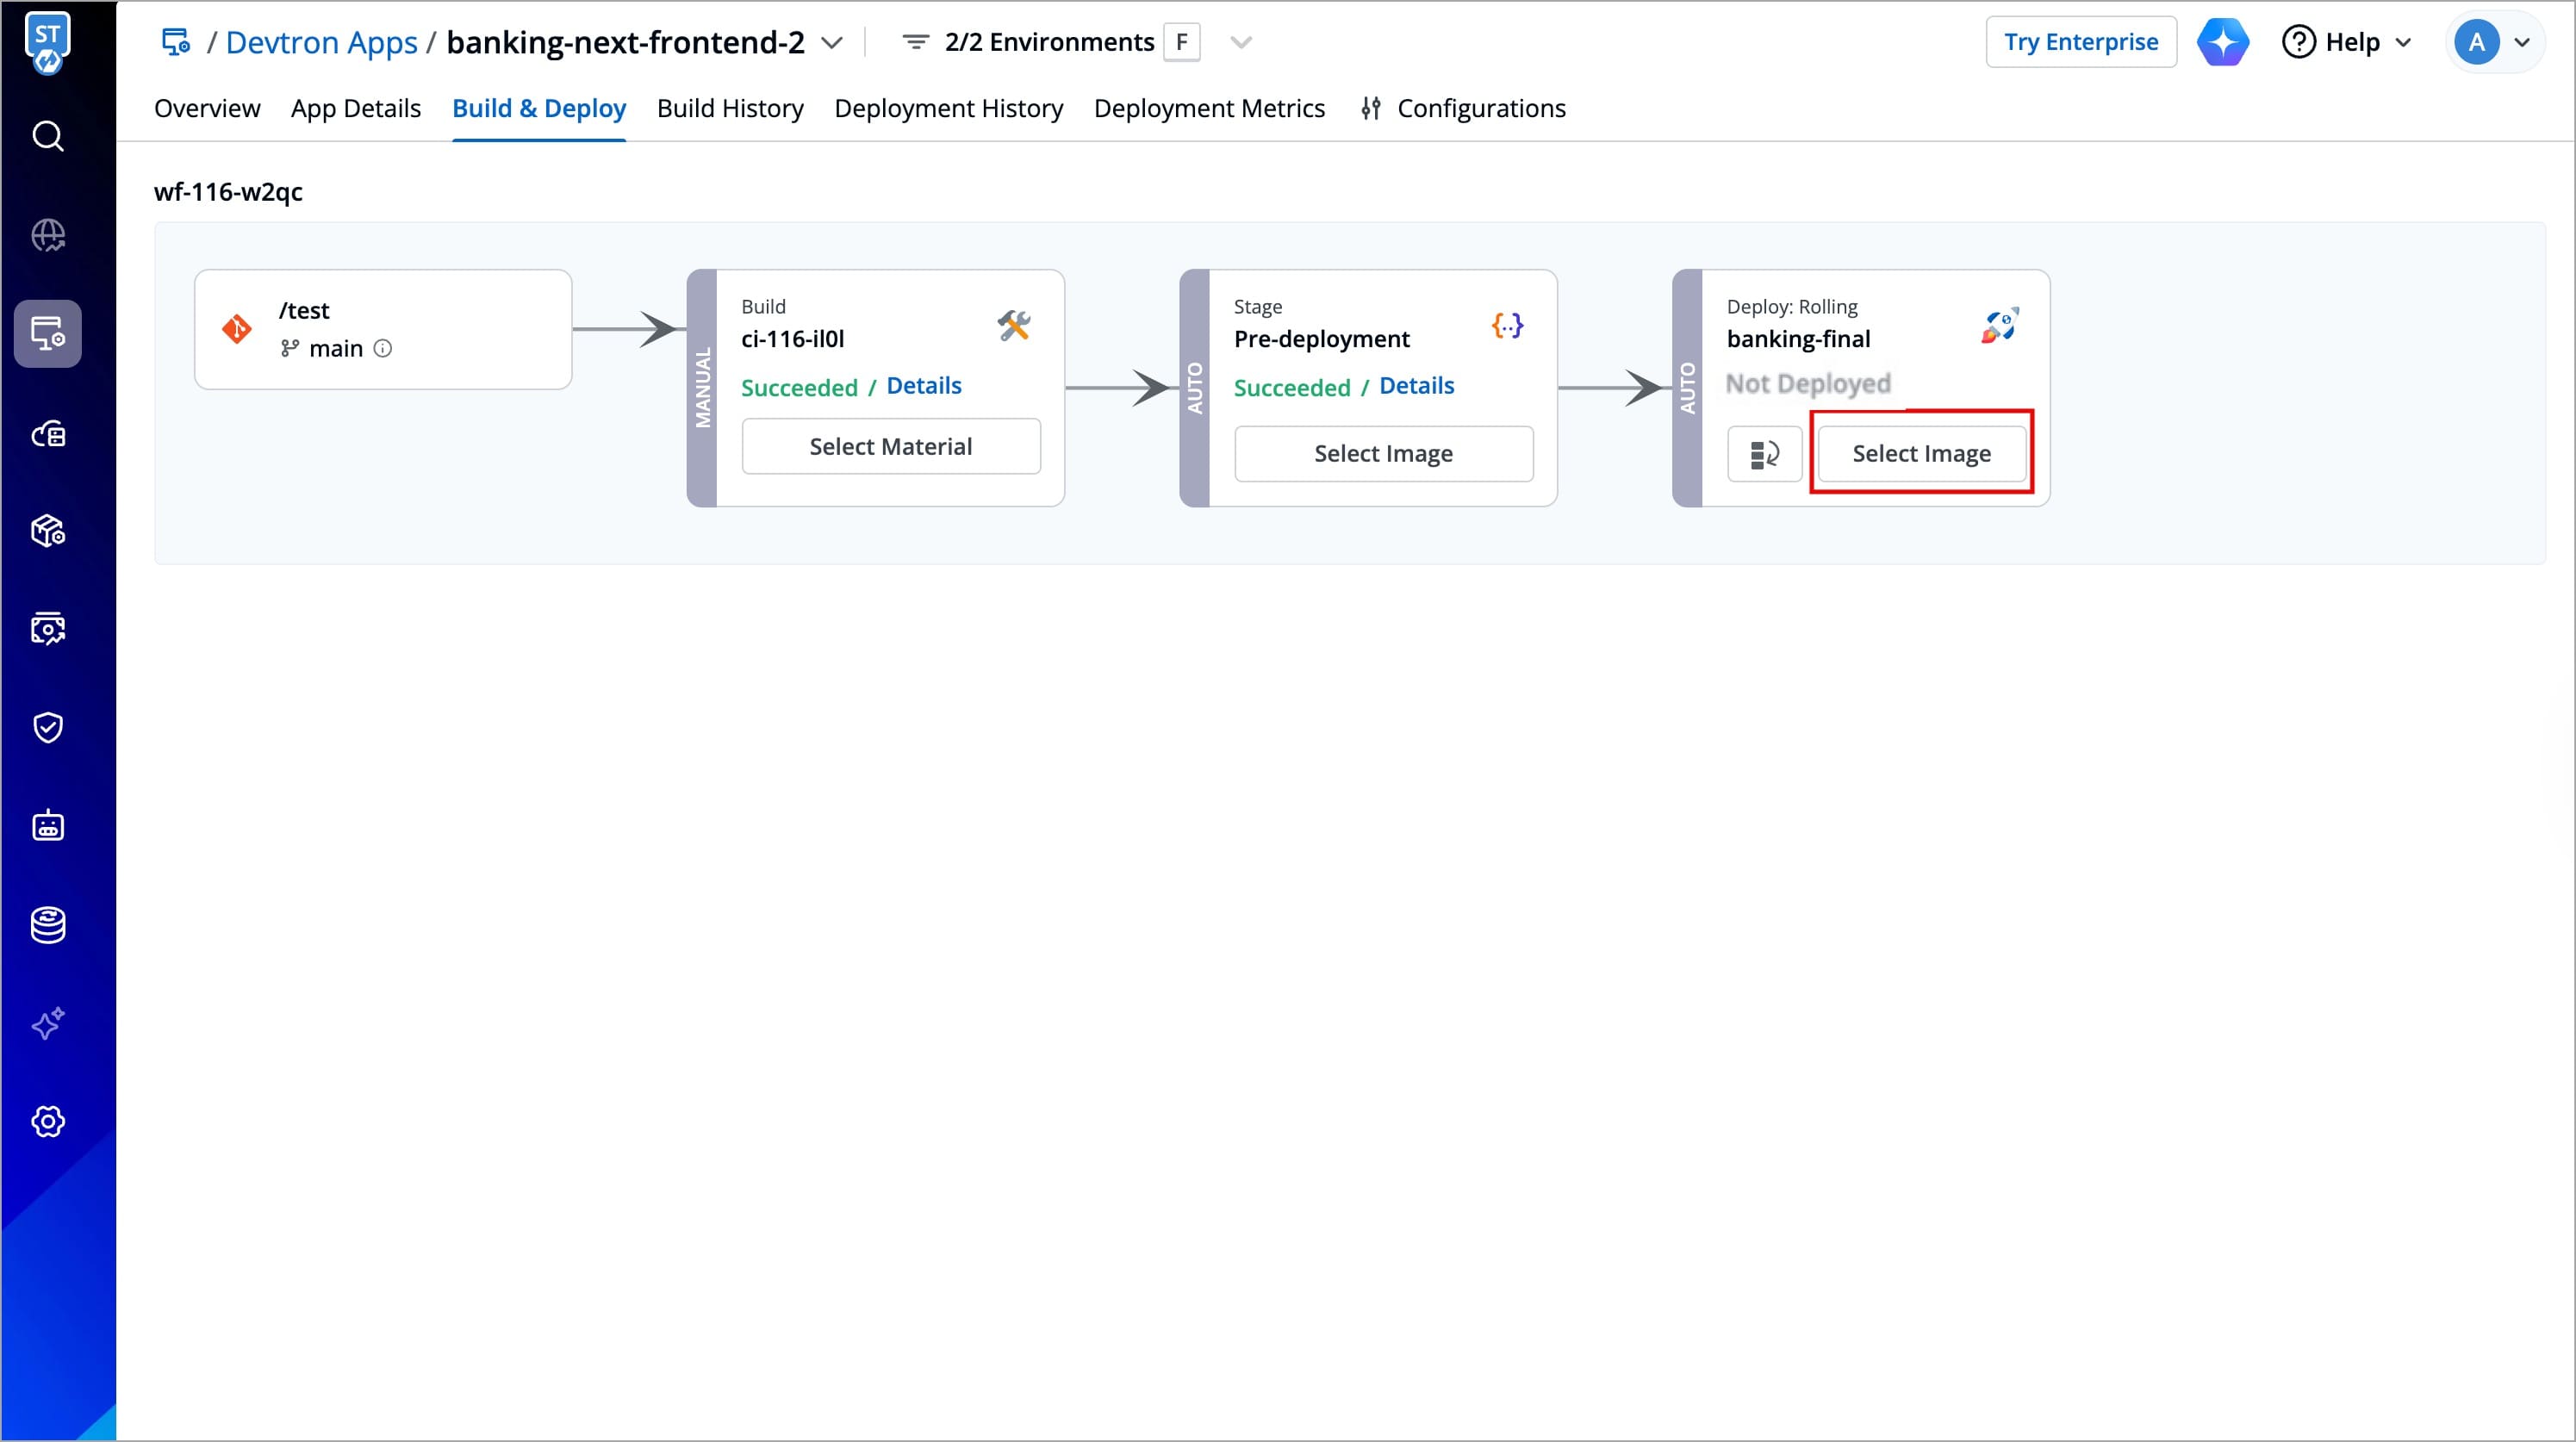The width and height of the screenshot is (2576, 1442).
Task: Switch to the Build History tab
Action: pyautogui.click(x=729, y=108)
